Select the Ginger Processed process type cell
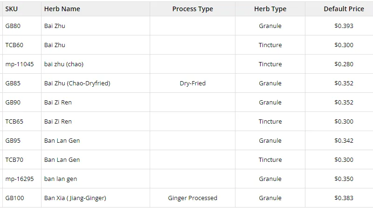This screenshot has height=208, width=373. click(x=192, y=198)
